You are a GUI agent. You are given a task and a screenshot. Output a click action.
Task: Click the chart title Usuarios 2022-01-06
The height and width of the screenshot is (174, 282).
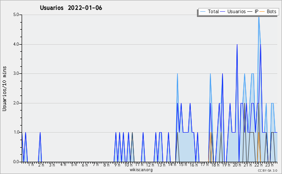coord(71,8)
